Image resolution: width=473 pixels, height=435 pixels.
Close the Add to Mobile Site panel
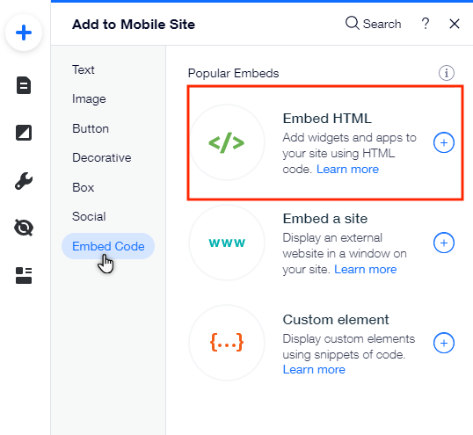coord(455,24)
